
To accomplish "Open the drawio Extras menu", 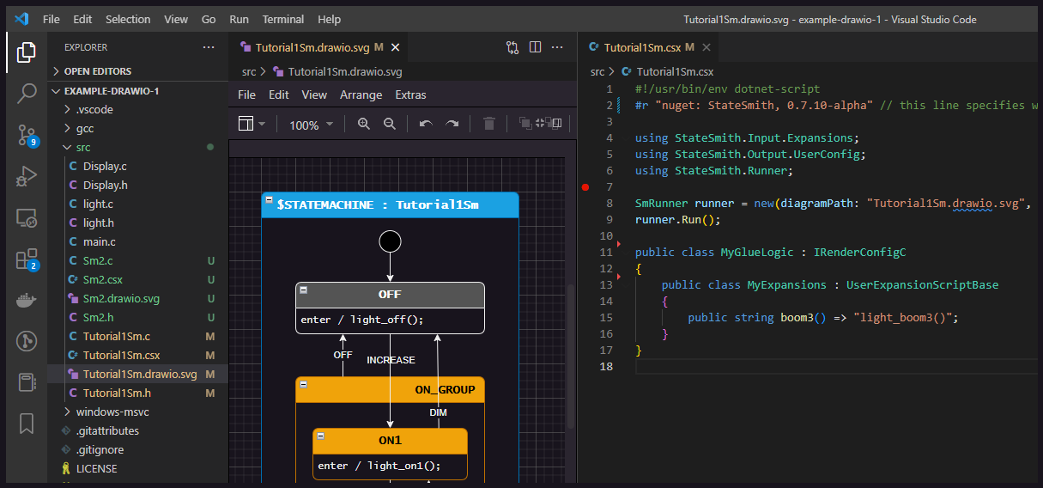I will [x=410, y=95].
